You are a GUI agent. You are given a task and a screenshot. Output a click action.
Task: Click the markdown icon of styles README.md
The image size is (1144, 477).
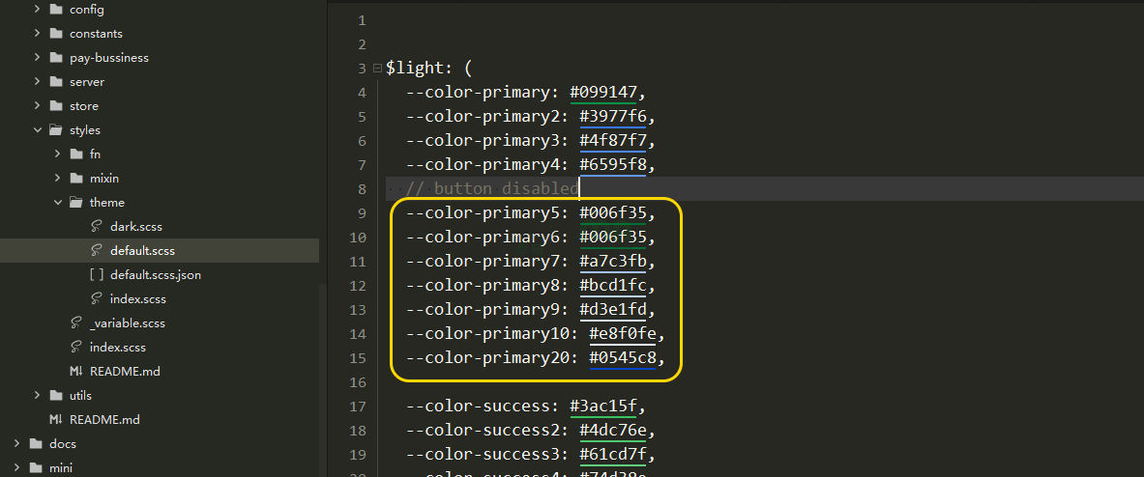[x=75, y=372]
